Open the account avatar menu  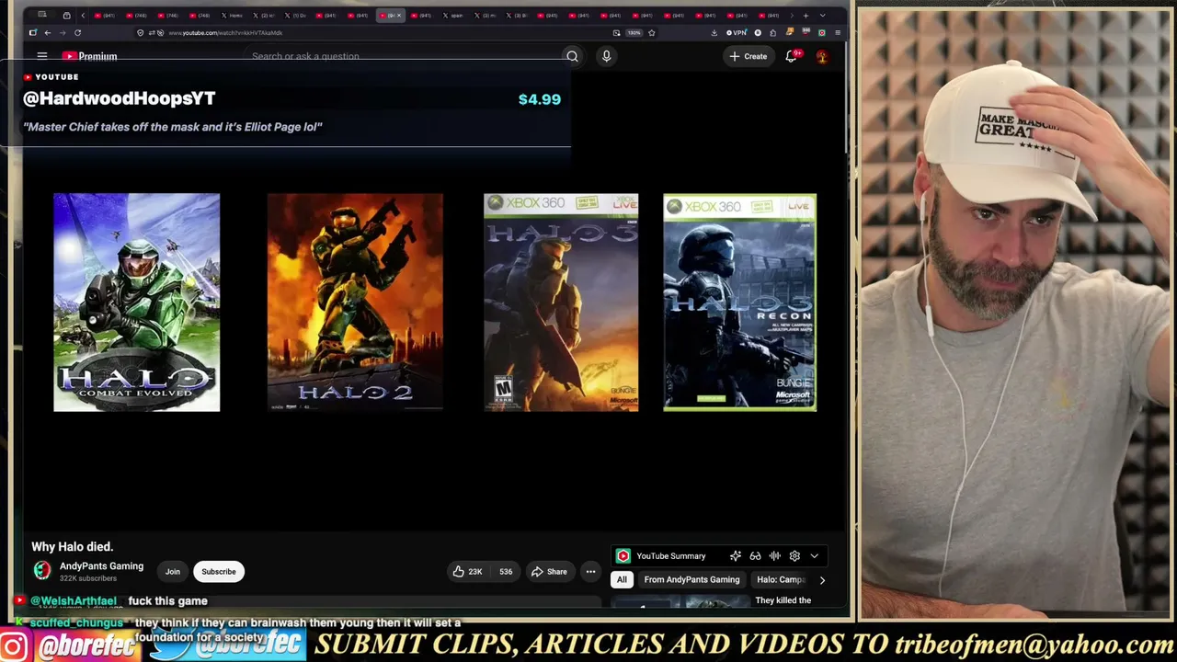coord(822,56)
